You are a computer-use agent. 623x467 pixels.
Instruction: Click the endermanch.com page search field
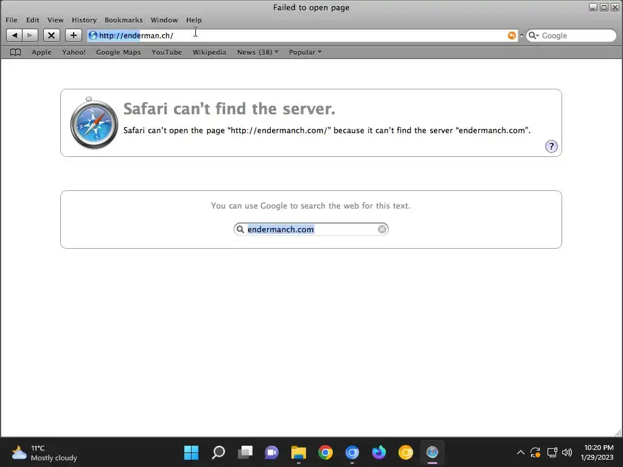coord(311,229)
